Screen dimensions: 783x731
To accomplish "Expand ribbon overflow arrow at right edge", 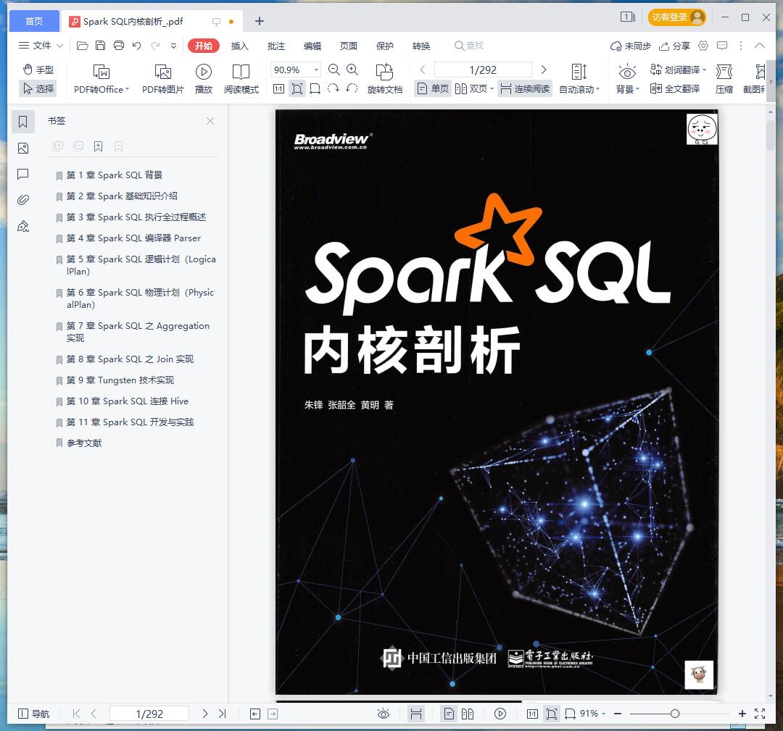I will tap(771, 80).
